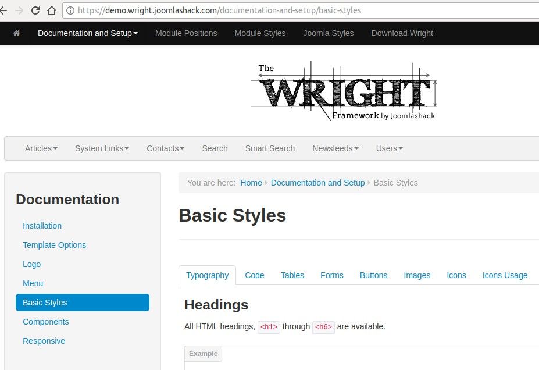Image resolution: width=539 pixels, height=370 pixels.
Task: Open Joomla Styles in top menu
Action: click(329, 33)
